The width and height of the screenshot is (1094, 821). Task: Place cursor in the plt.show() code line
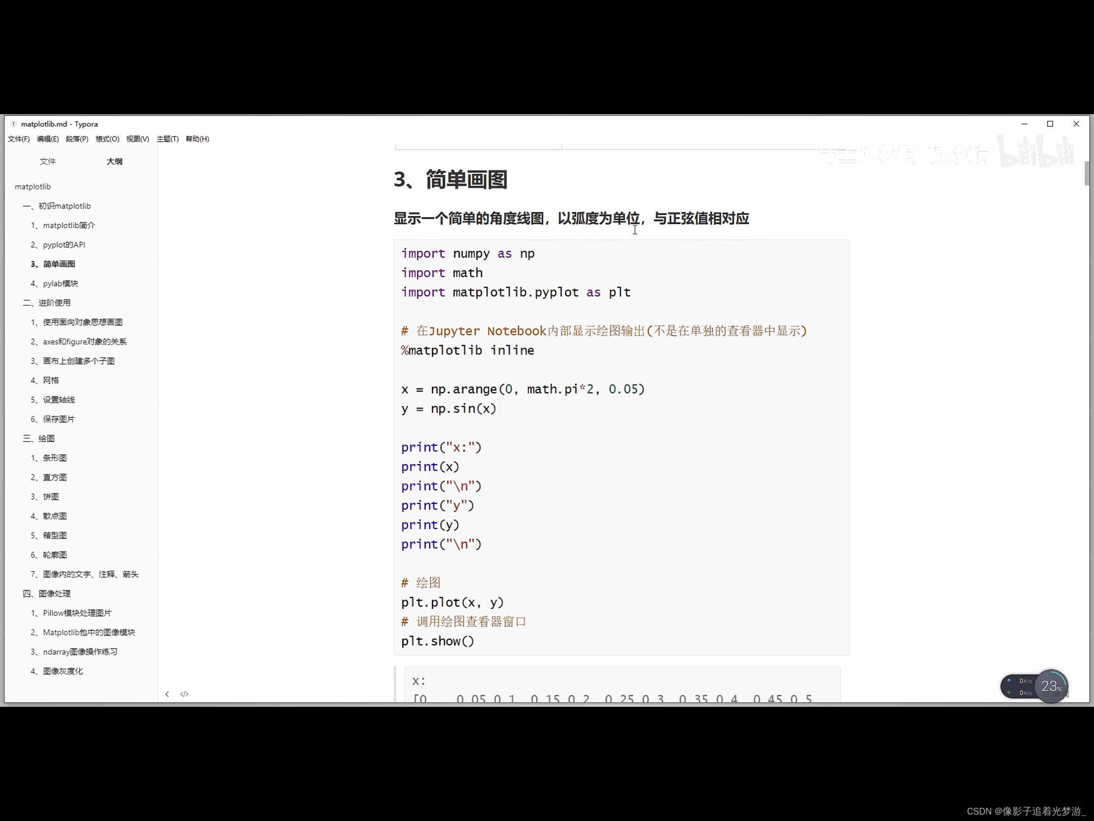438,641
